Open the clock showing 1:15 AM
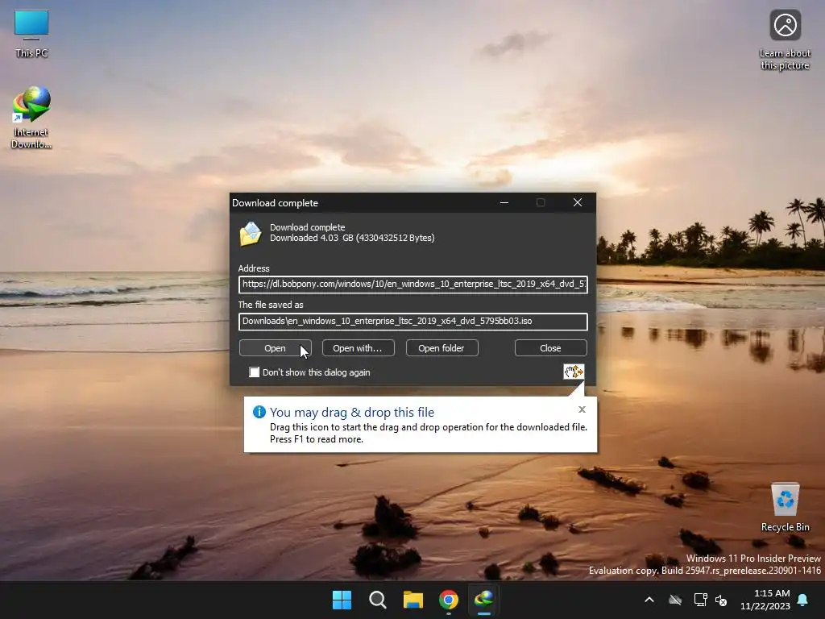This screenshot has width=825, height=619. tap(765, 600)
